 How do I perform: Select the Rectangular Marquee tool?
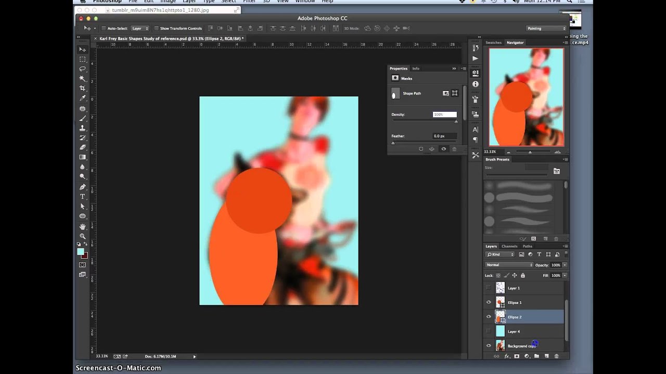(x=82, y=59)
